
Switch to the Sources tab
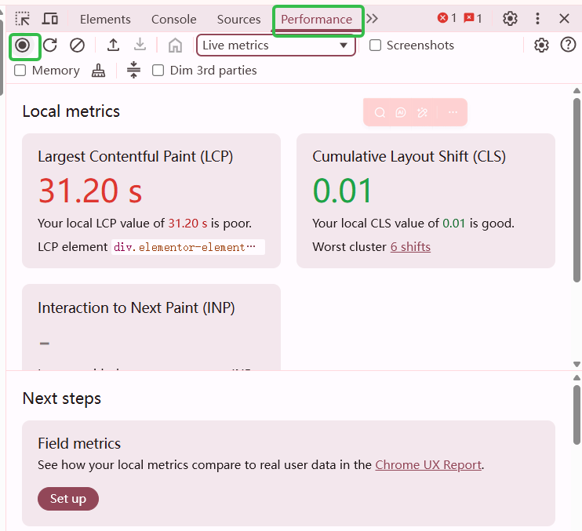click(238, 19)
